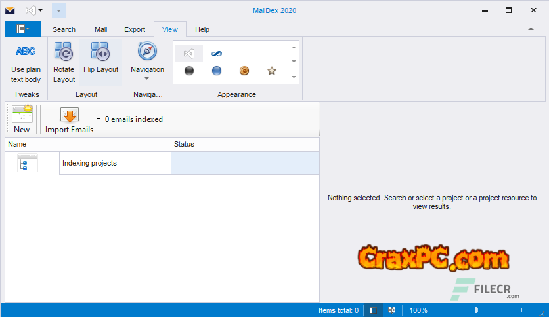Open dropdown beside emails indexed
Image resolution: width=549 pixels, height=317 pixels.
pyautogui.click(x=99, y=119)
